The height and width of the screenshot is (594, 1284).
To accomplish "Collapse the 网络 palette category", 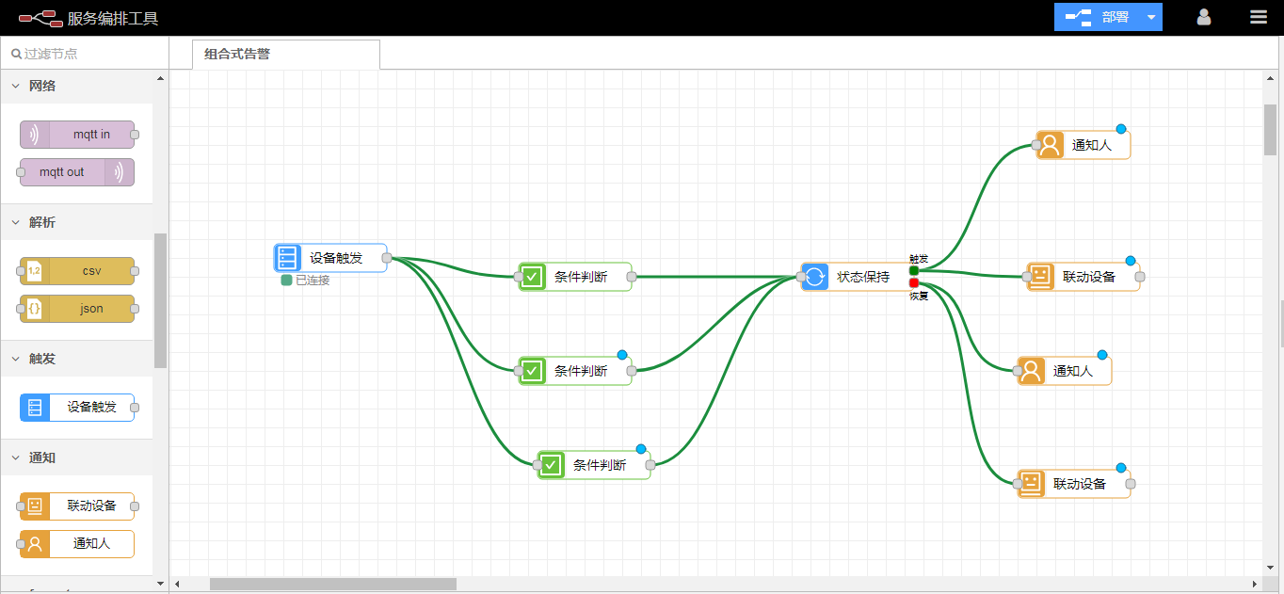I will pyautogui.click(x=16, y=86).
